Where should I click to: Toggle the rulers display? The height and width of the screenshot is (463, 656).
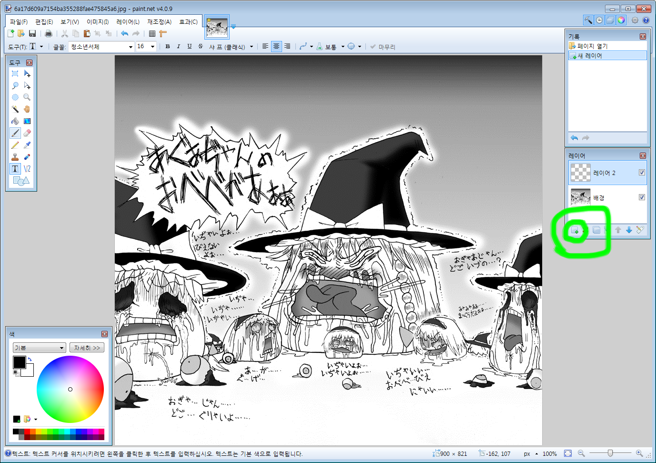coord(163,33)
